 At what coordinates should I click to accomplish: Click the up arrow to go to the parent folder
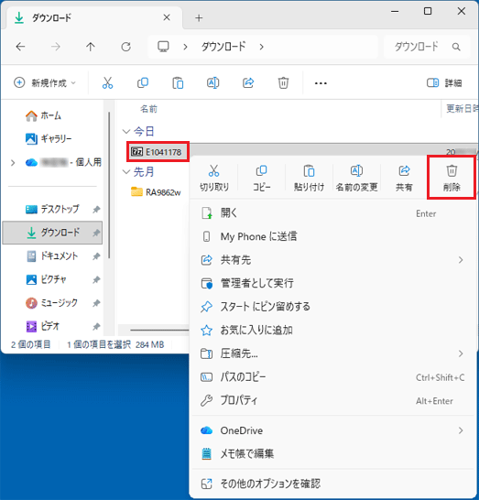91,47
